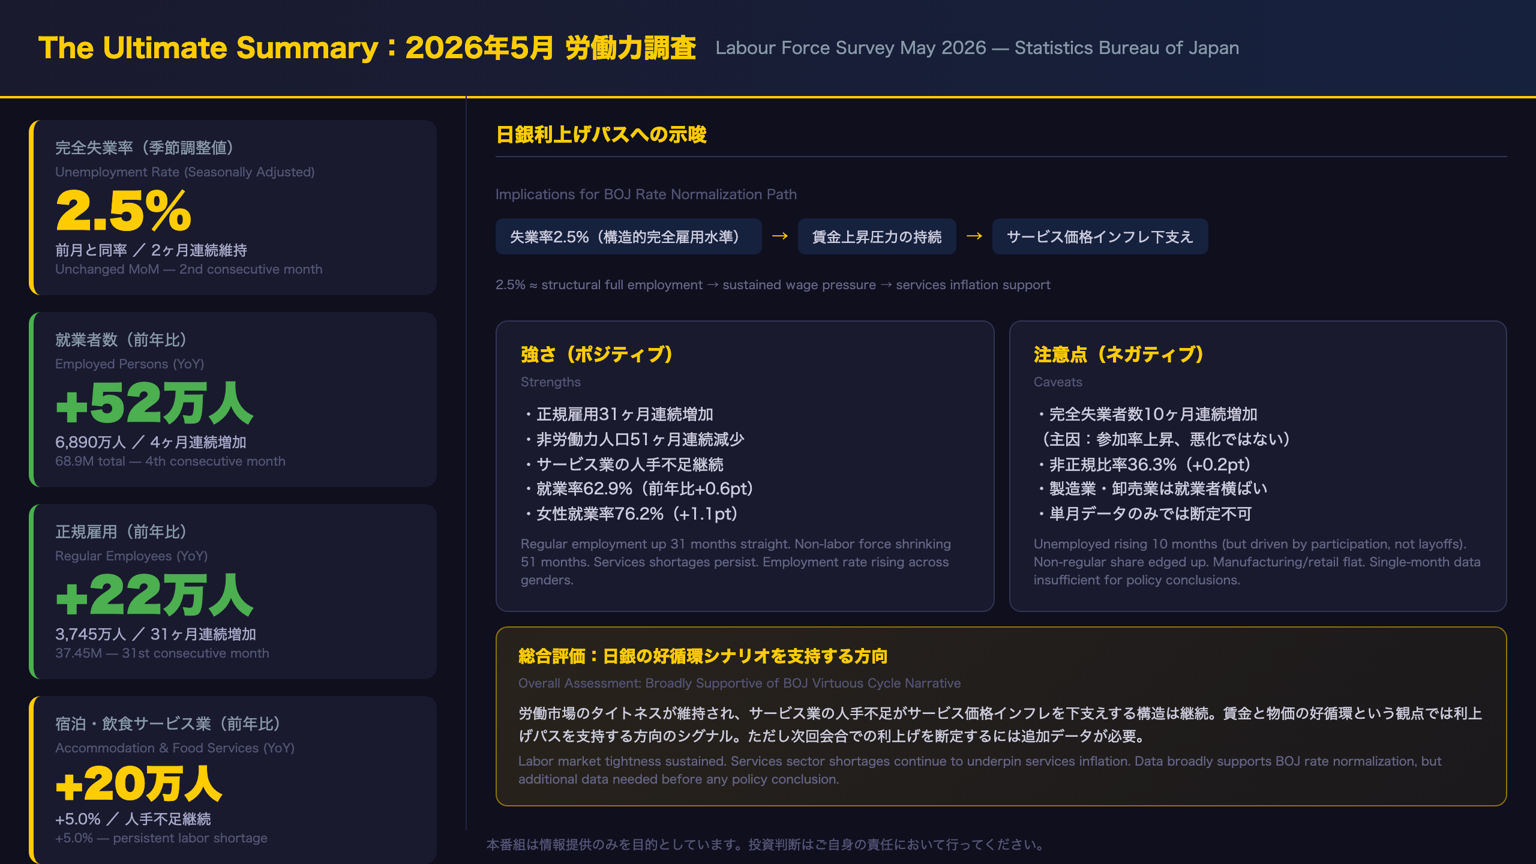Click '+5.0% — persistent labor shortage'
This screenshot has width=1536, height=864.
[x=161, y=838]
